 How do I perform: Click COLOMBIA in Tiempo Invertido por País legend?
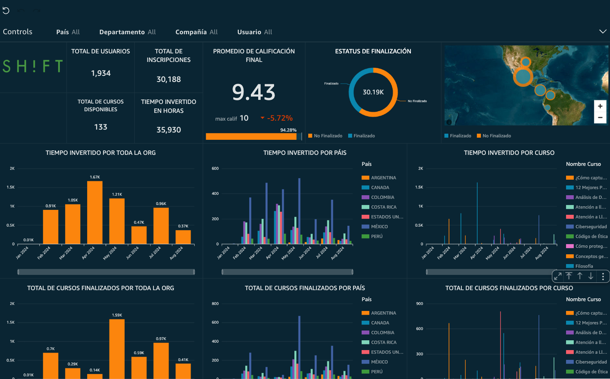click(378, 197)
